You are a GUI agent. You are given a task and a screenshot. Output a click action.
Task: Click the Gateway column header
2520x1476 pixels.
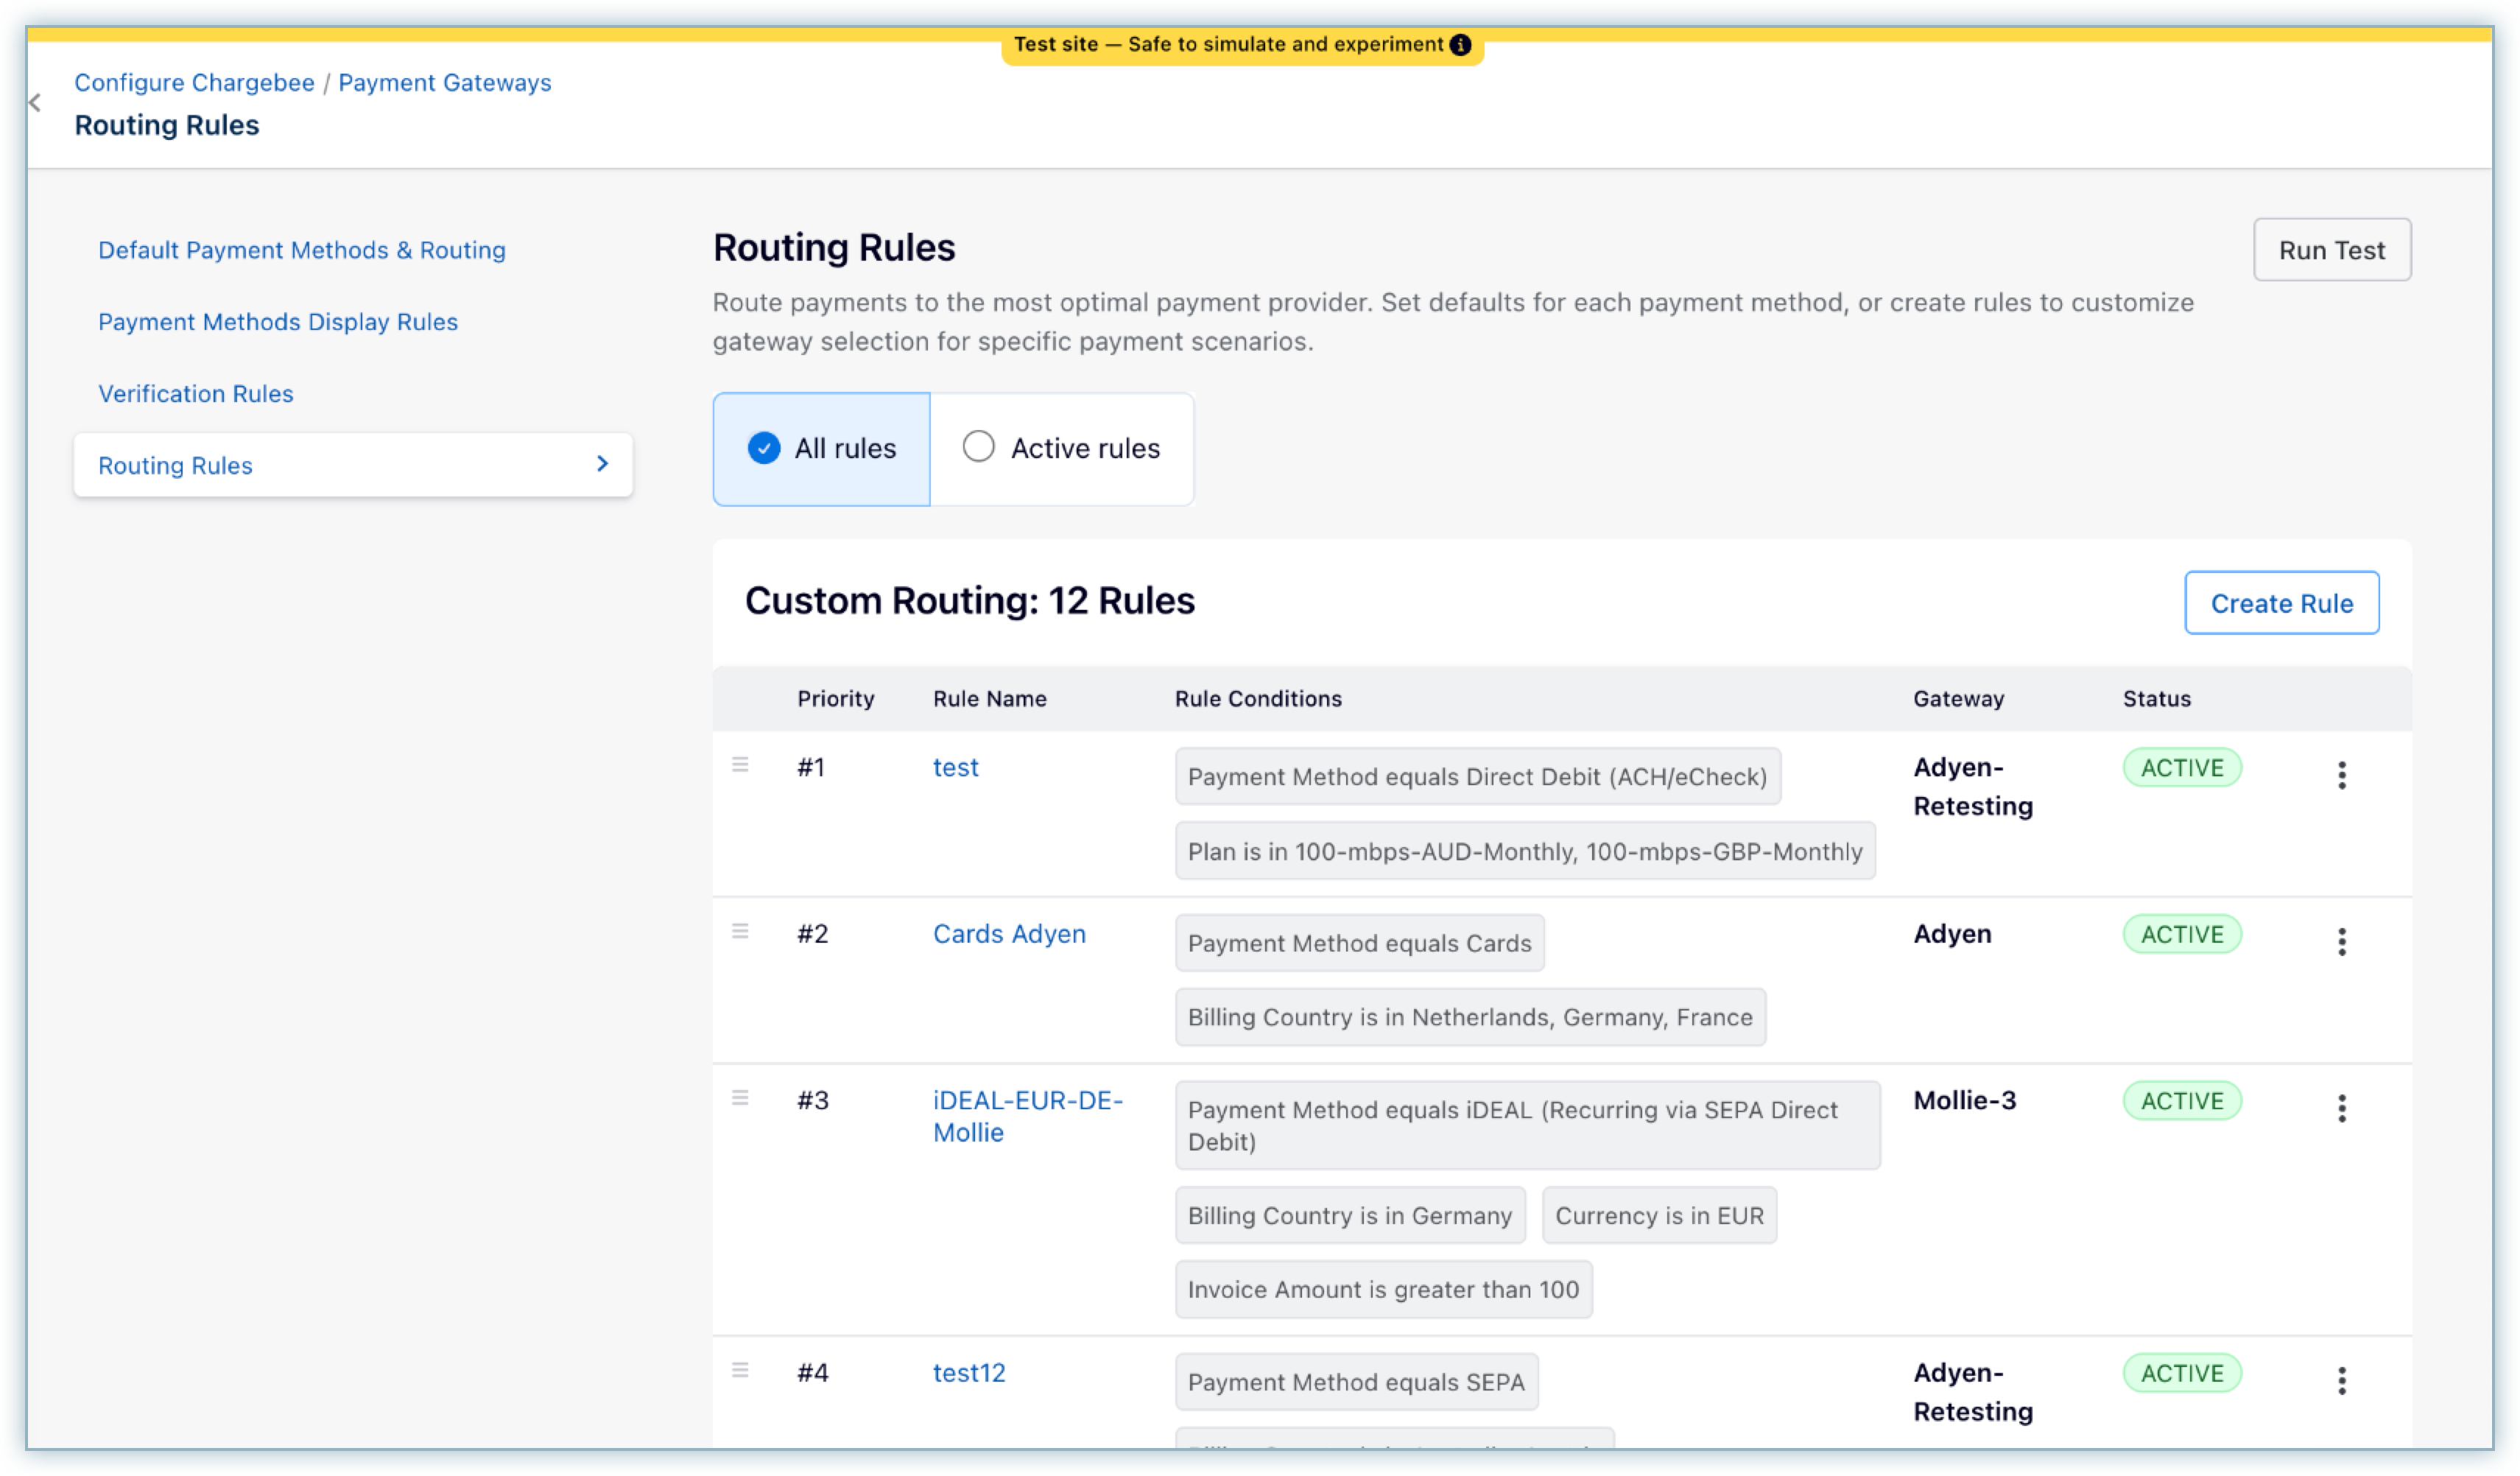[x=1959, y=699]
